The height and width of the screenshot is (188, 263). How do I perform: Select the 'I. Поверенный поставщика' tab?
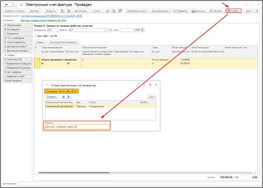[x=18, y=64]
